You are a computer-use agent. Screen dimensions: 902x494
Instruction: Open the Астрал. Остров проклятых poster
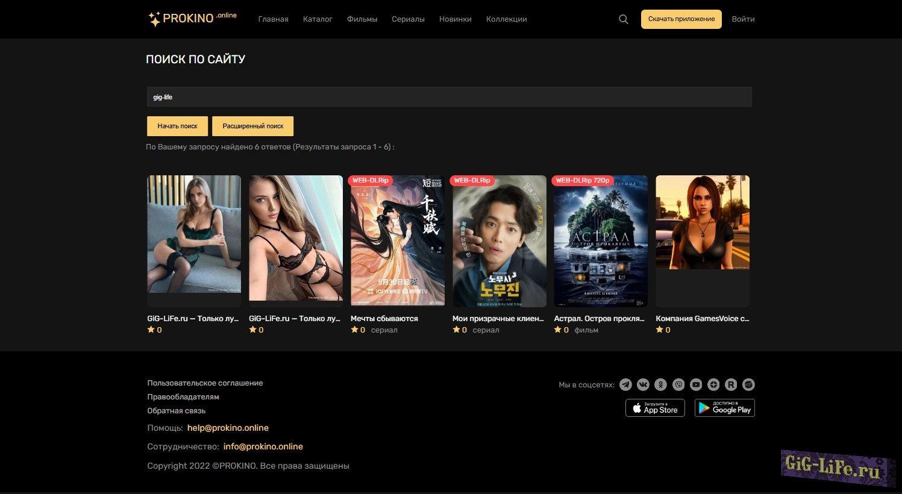click(600, 241)
